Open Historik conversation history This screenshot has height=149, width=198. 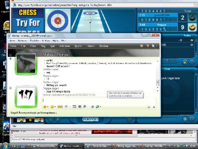(91, 46)
